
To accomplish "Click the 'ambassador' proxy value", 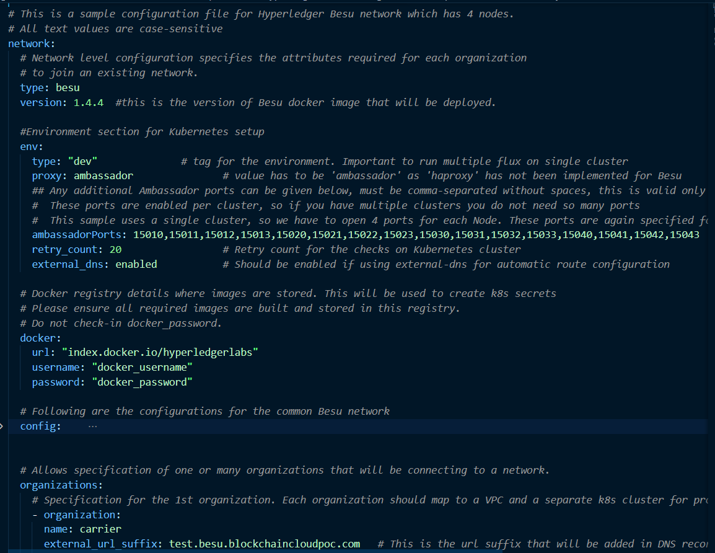I will point(103,175).
